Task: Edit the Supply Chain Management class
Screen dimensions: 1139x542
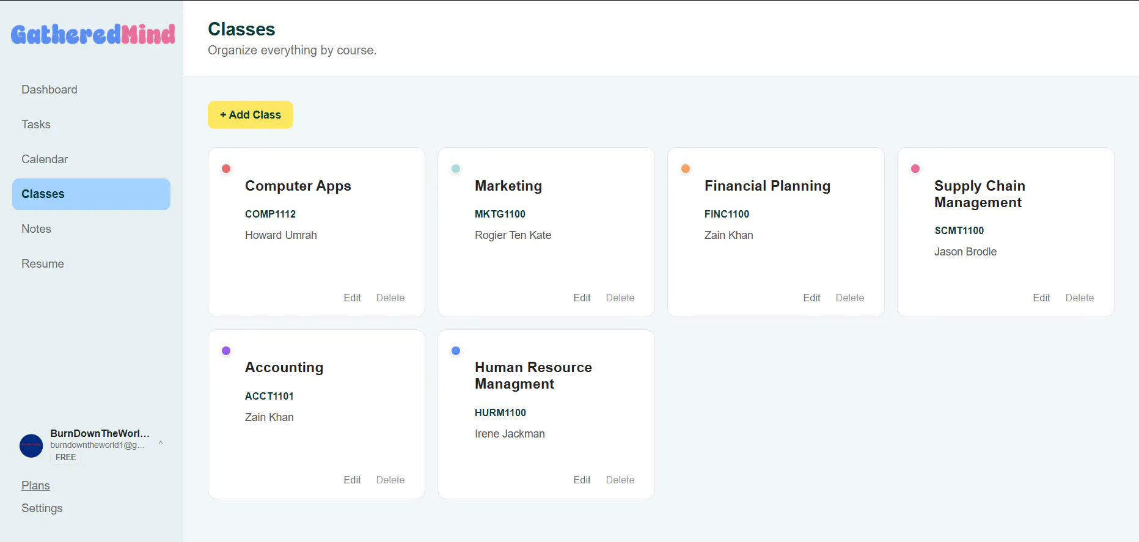Action: 1041,298
